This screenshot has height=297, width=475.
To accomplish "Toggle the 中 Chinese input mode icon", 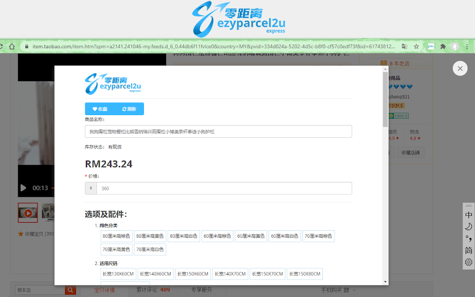I will point(469,215).
